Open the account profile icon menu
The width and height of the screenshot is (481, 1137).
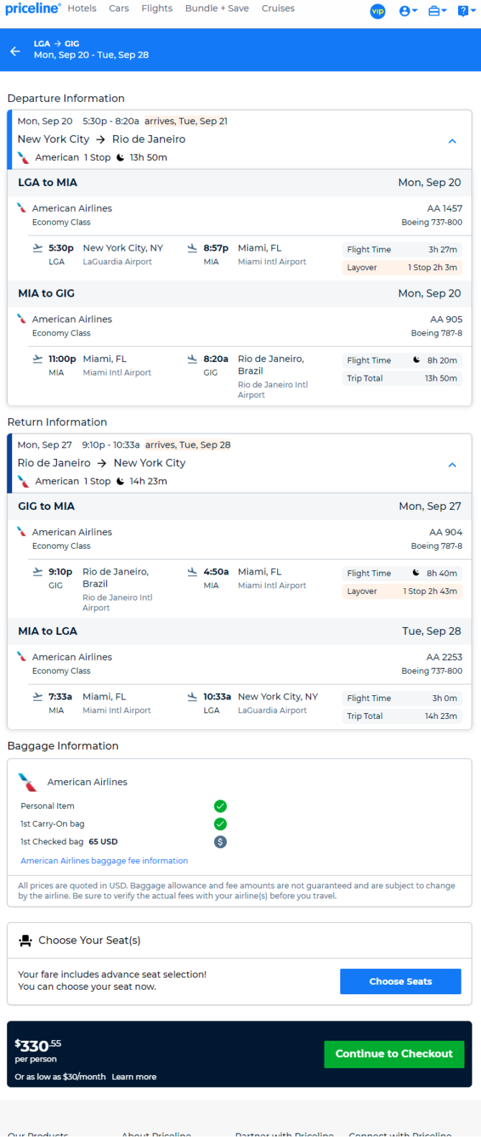tap(408, 11)
